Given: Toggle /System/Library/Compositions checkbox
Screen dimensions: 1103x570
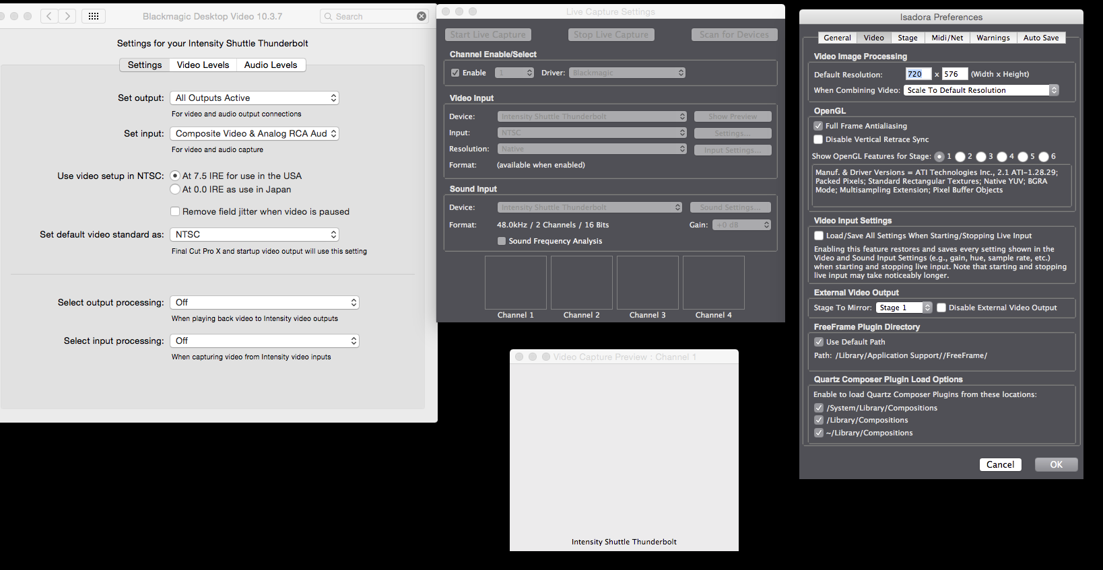Looking at the screenshot, I should pos(819,408).
